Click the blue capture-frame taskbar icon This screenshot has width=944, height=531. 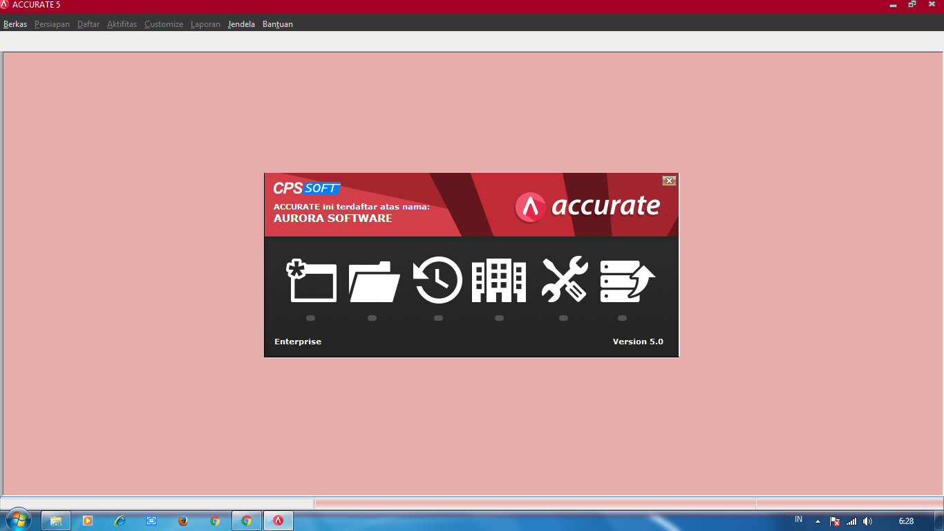click(151, 521)
